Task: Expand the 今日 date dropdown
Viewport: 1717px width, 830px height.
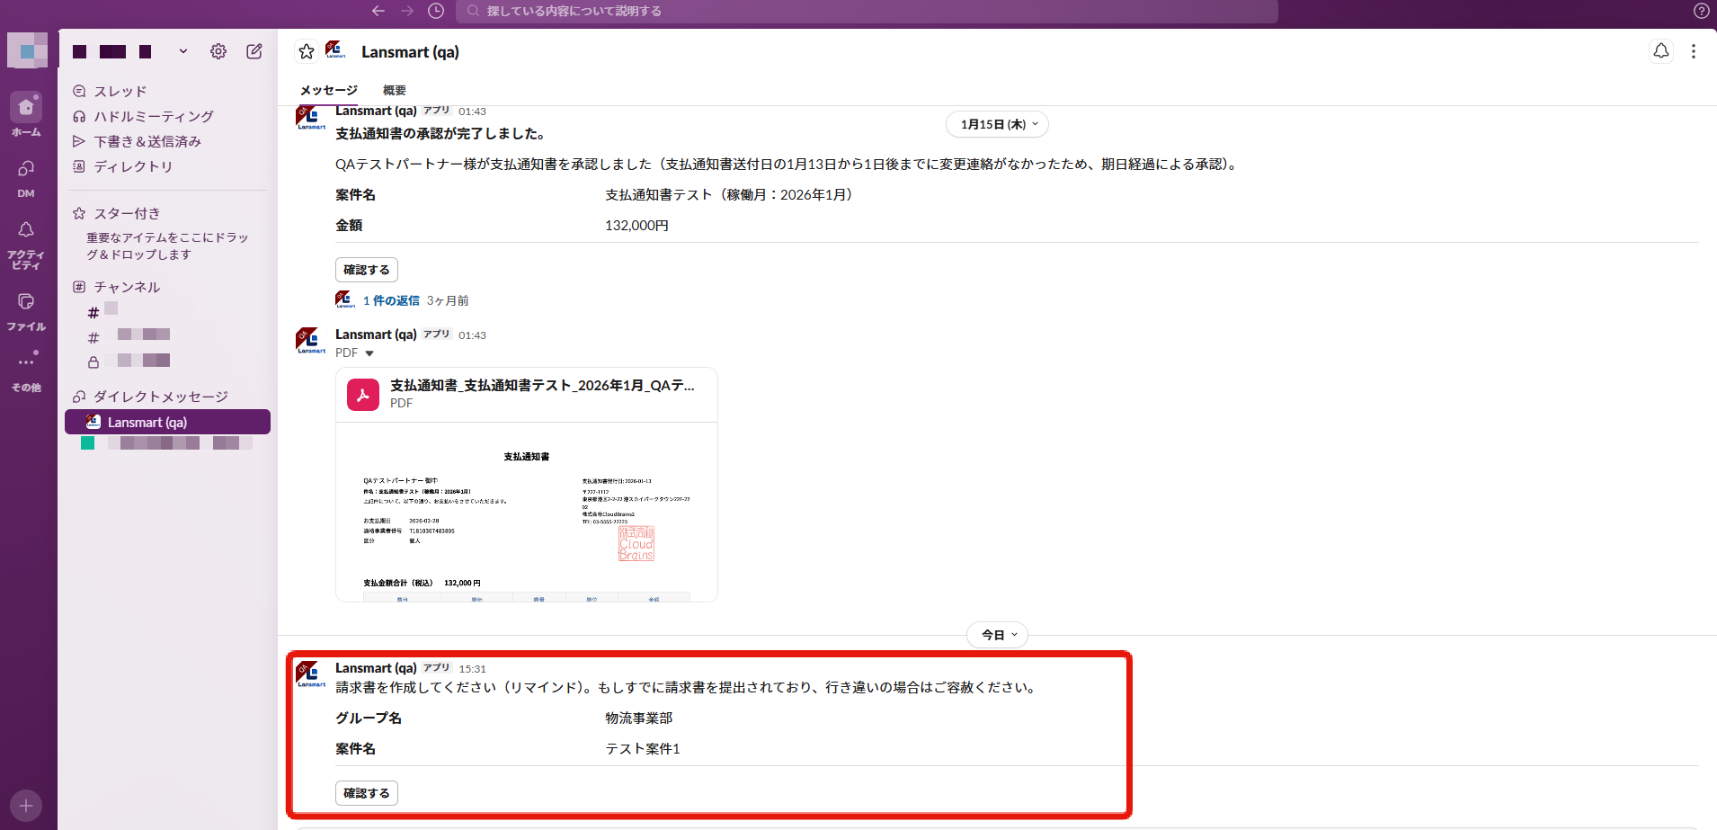Action: coord(998,635)
